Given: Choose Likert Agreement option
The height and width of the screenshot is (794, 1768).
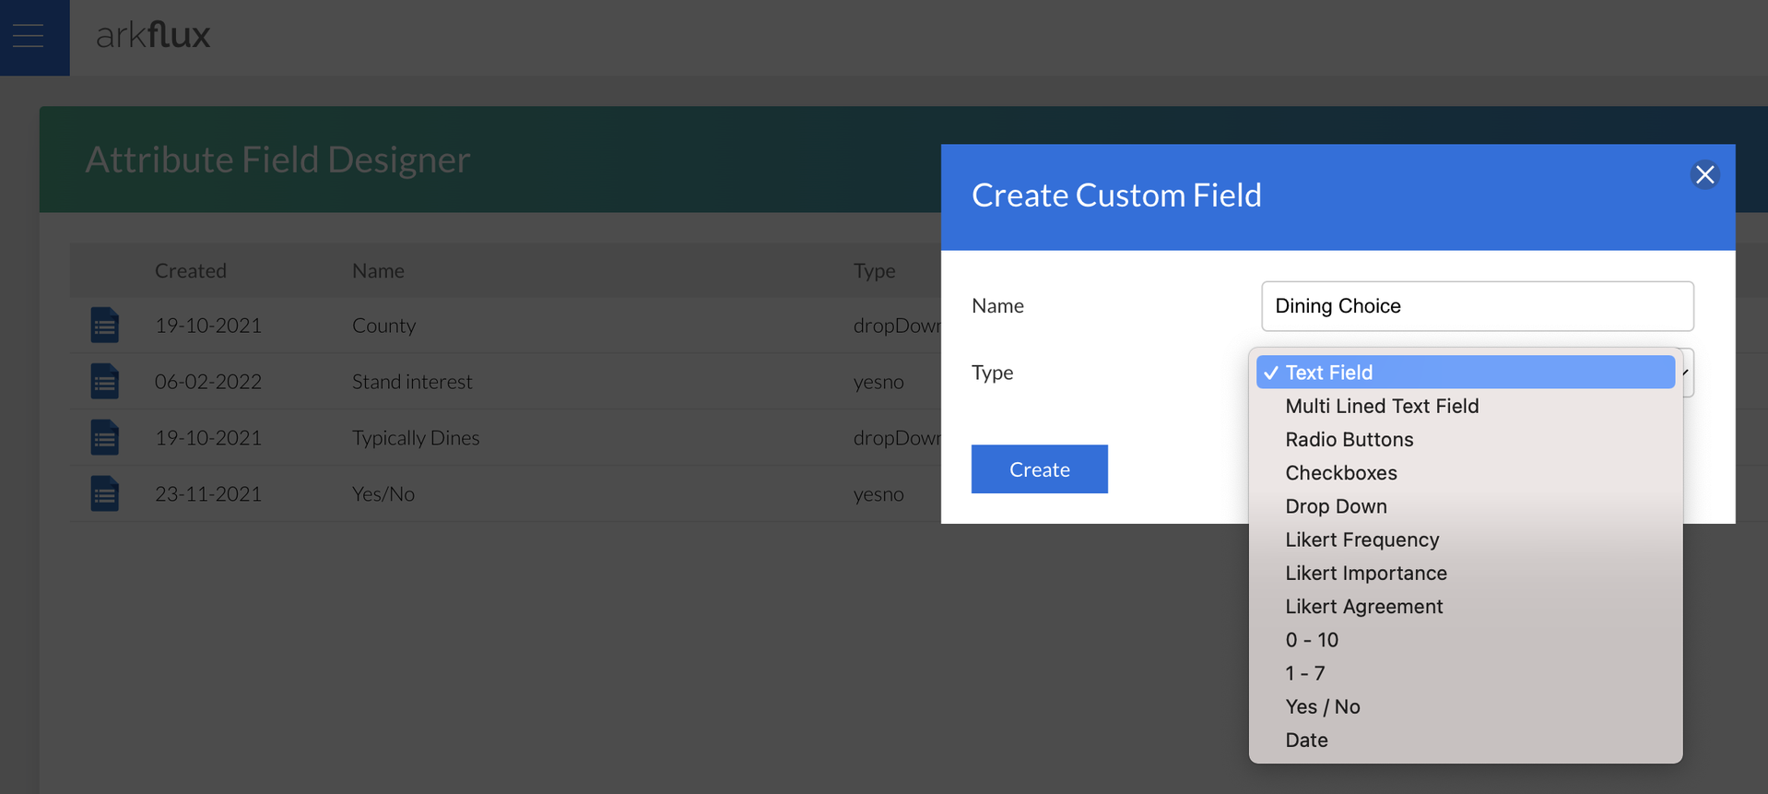Looking at the screenshot, I should pos(1363,607).
